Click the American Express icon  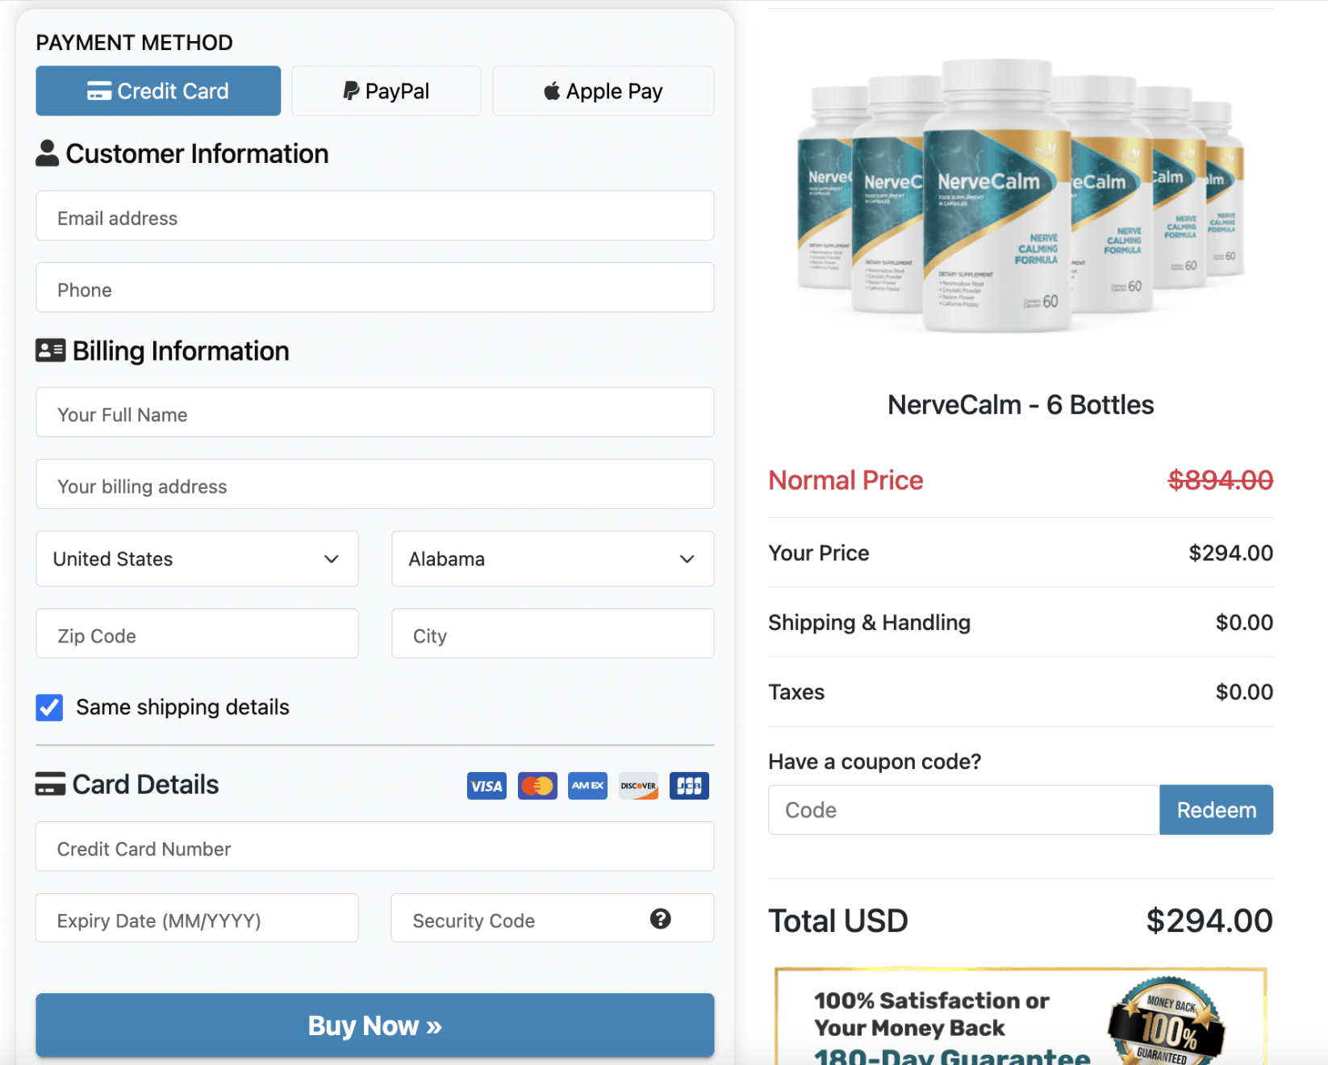[587, 785]
